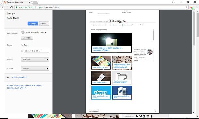Click the printer icon beside Microsoft Print to PDF

(x=23, y=32)
